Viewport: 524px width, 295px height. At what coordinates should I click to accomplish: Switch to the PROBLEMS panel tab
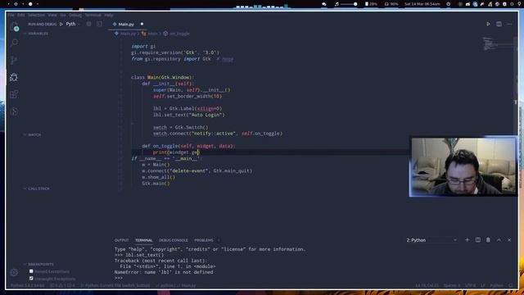[x=204, y=240]
